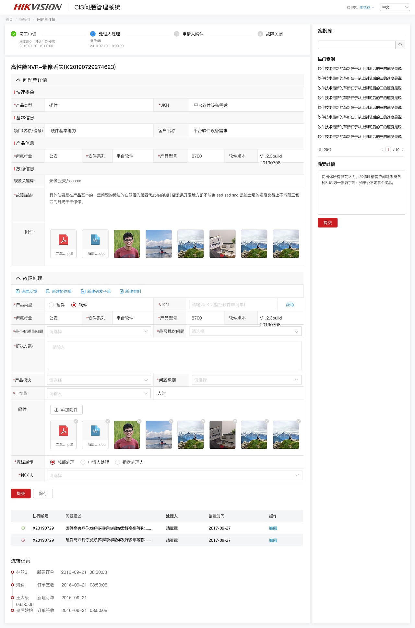This screenshot has height=628, width=415.
Task: Go to 待签收 breadcrumb
Action: (x=25, y=19)
